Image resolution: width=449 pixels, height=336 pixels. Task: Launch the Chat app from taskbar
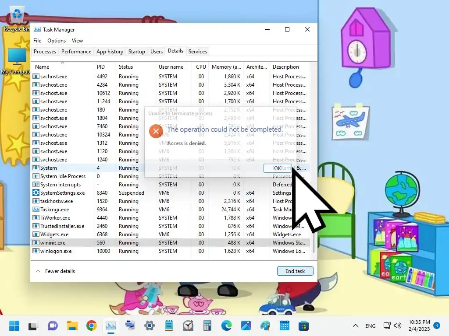pos(53,325)
